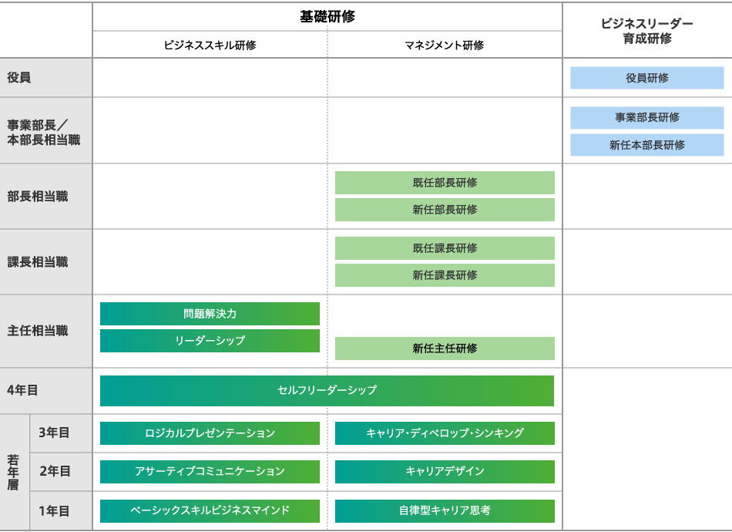Click ベーシックスキルビジネスマインド training

pyautogui.click(x=210, y=510)
